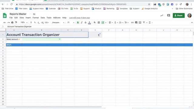Open the Select account dropdown cell
Image resolution: width=194 pixels, height=109 pixels.
pos(42,39)
